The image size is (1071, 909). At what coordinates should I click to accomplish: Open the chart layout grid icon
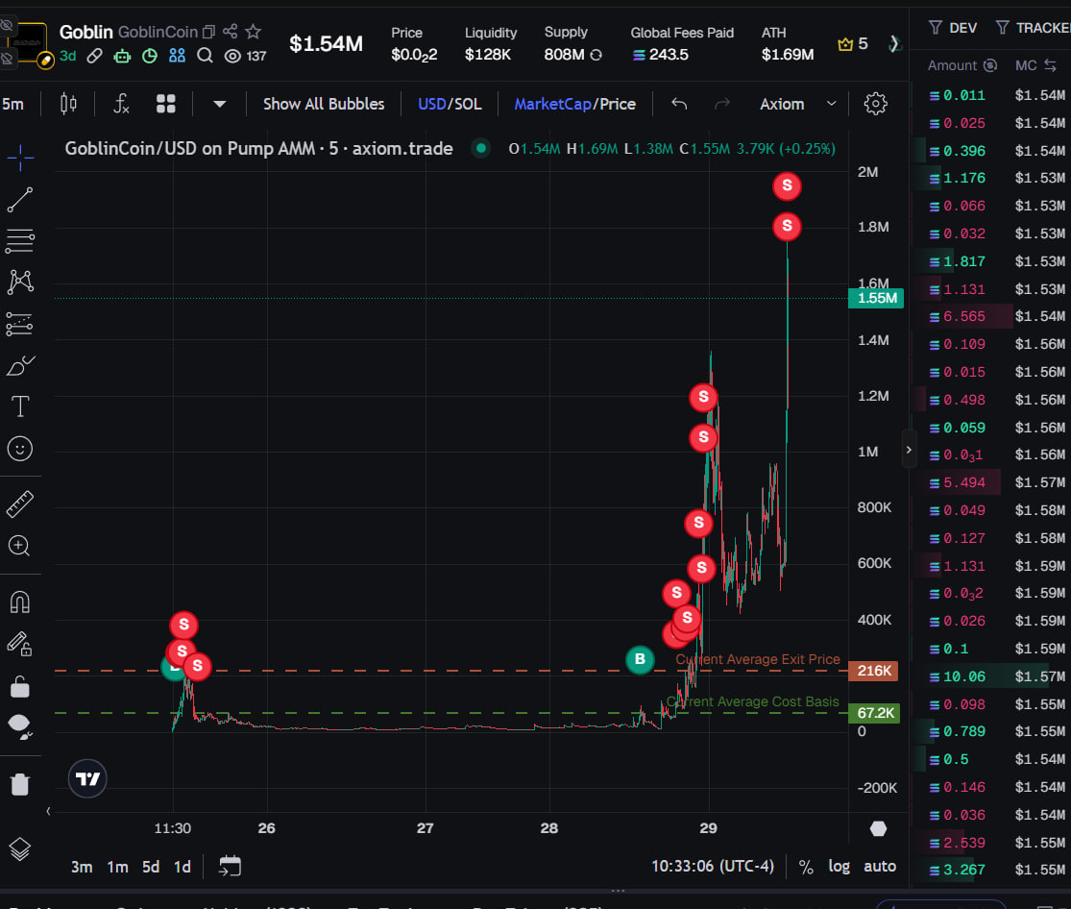click(166, 104)
